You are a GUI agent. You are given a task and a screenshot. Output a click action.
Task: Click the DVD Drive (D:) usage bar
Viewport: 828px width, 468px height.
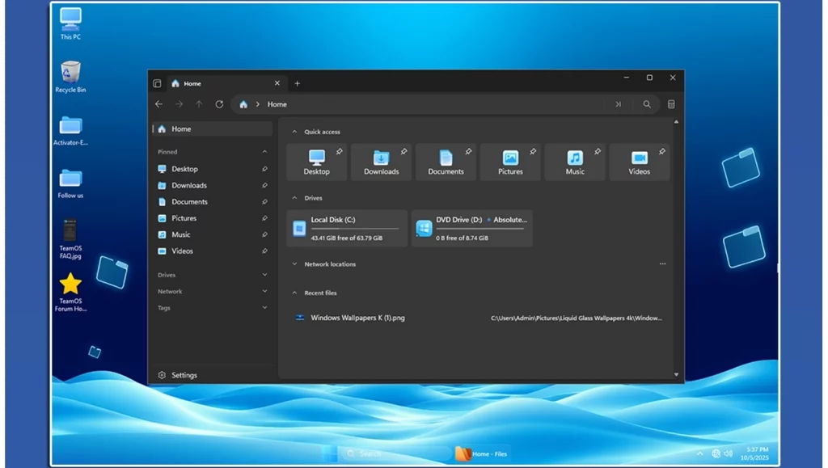click(x=480, y=229)
